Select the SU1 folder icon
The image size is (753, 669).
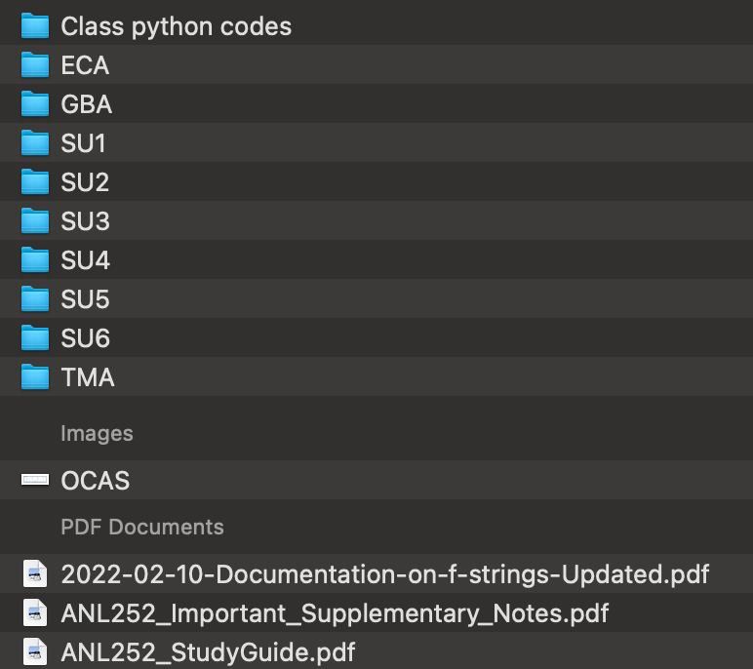pyautogui.click(x=35, y=143)
